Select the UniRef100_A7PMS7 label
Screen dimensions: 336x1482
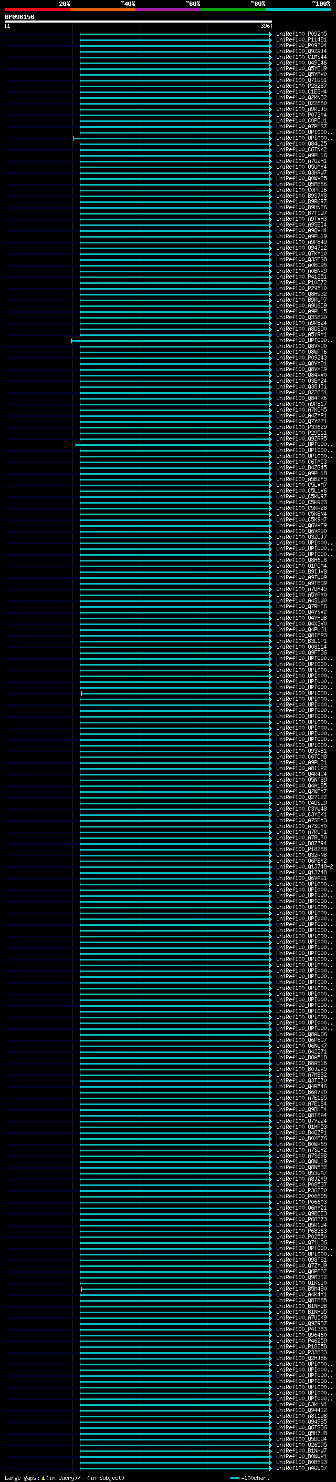tap(301, 127)
